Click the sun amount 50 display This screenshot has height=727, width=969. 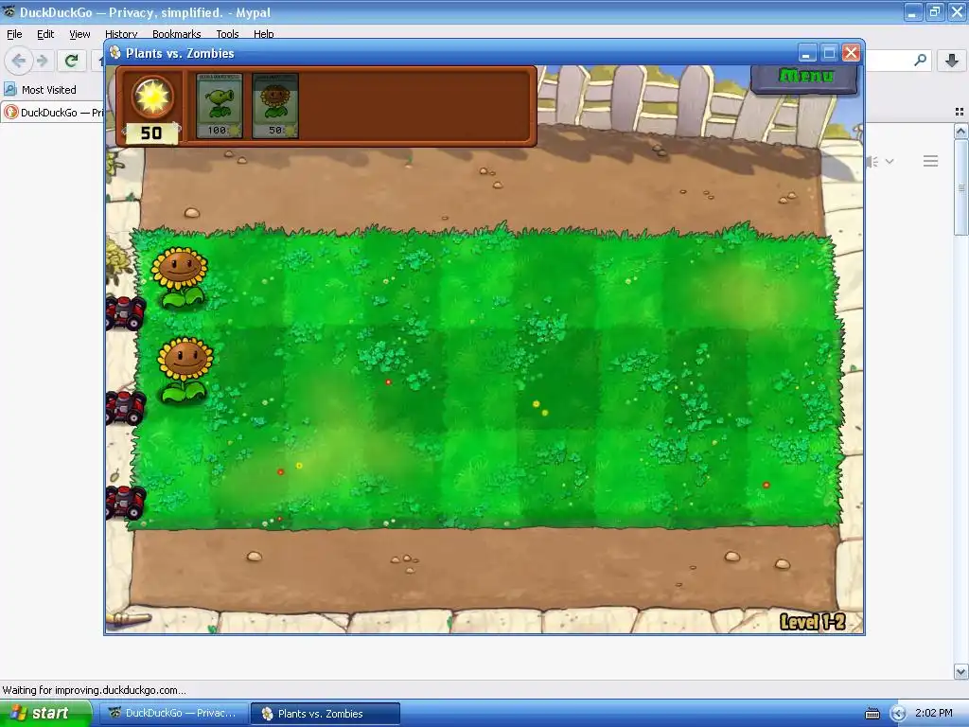151,133
